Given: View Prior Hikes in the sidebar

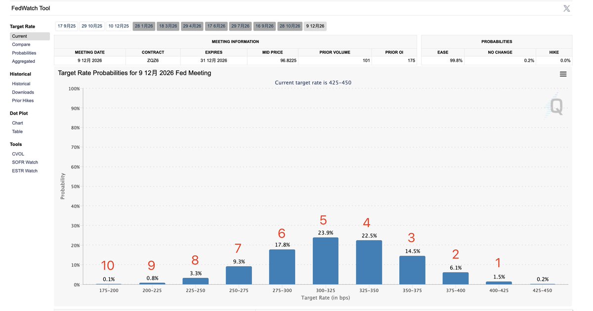Looking at the screenshot, I should (23, 100).
